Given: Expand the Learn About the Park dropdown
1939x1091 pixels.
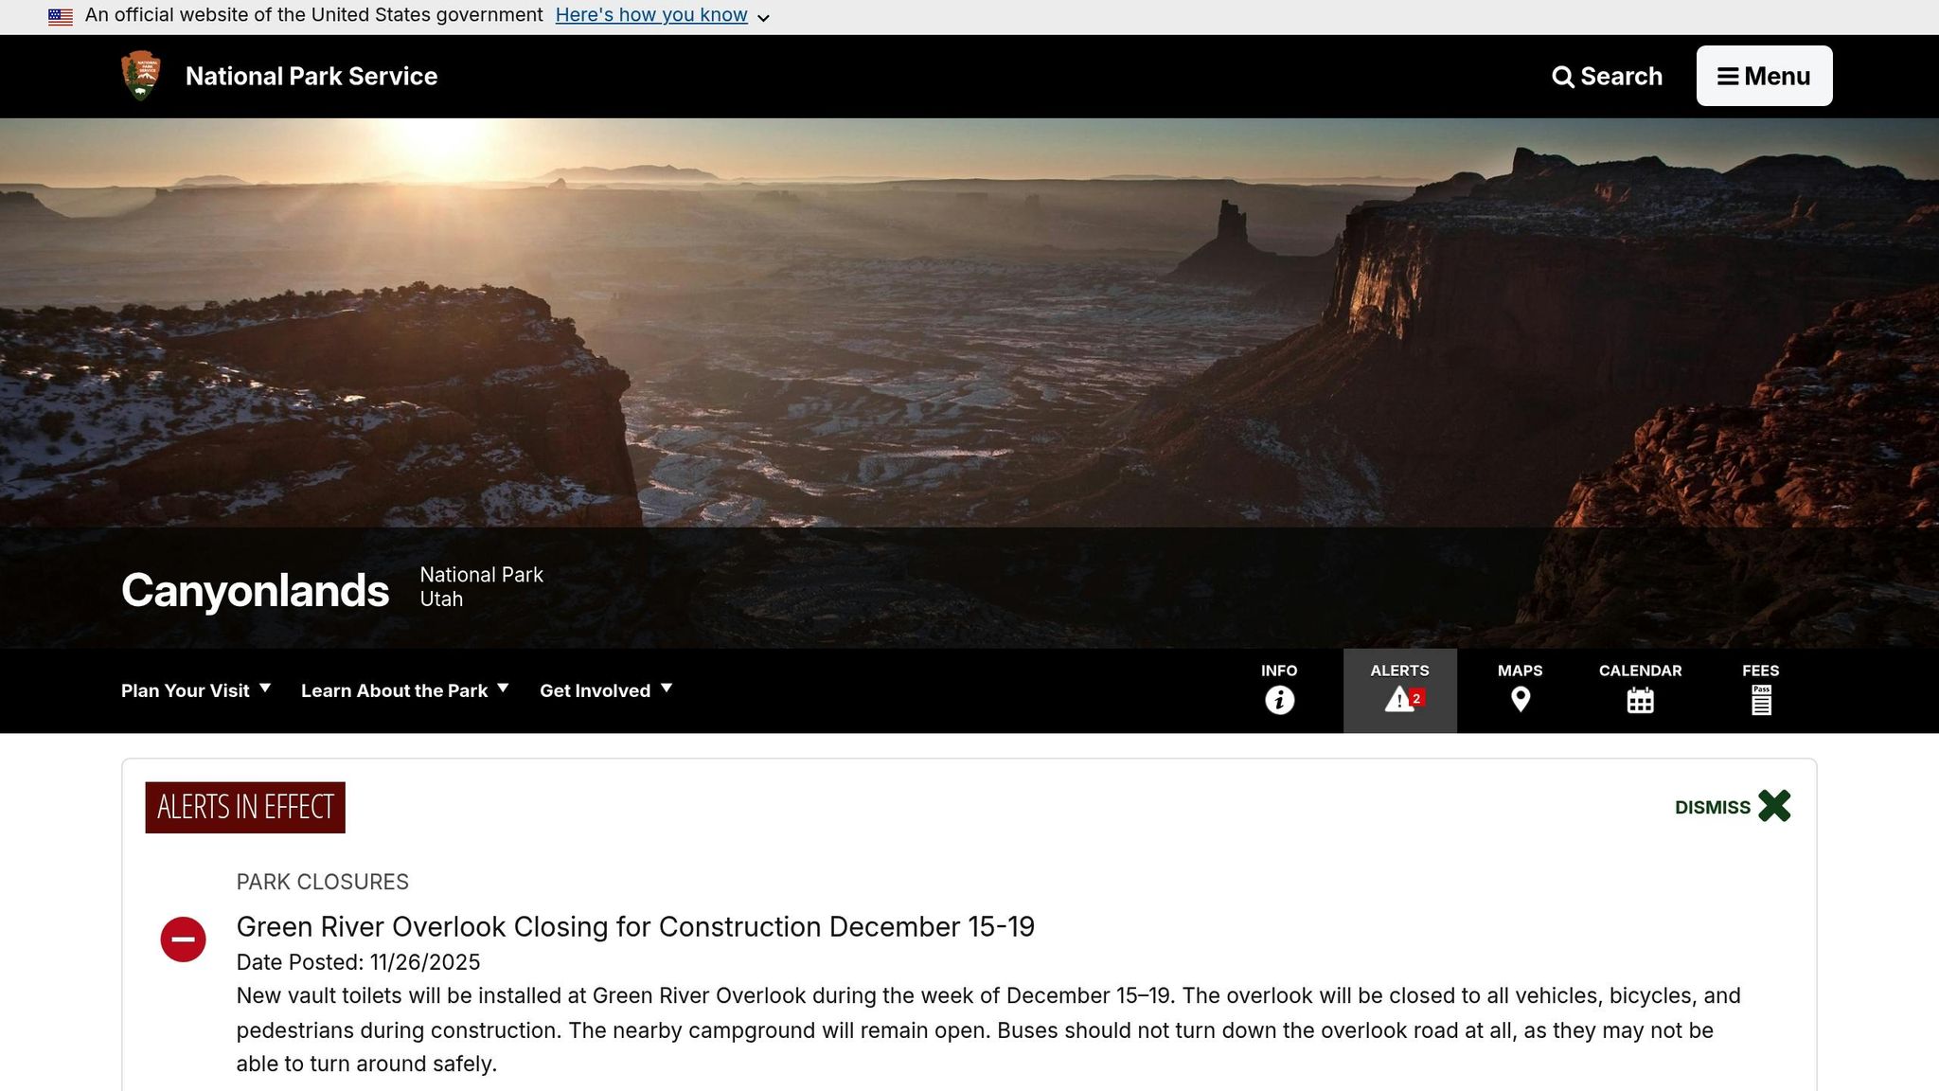Looking at the screenshot, I should [x=405, y=690].
